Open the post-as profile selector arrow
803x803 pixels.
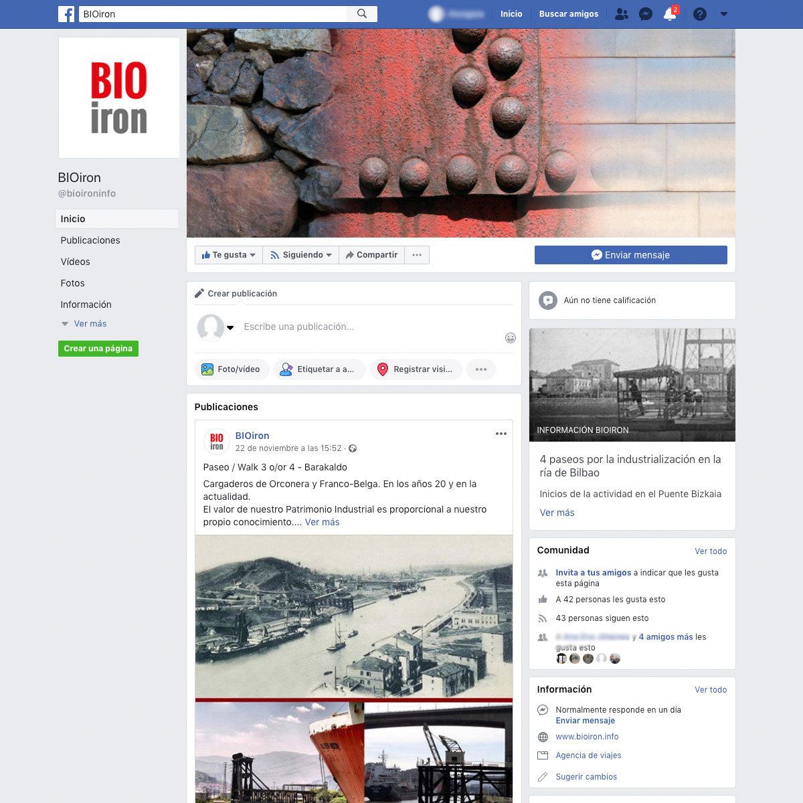coord(230,327)
